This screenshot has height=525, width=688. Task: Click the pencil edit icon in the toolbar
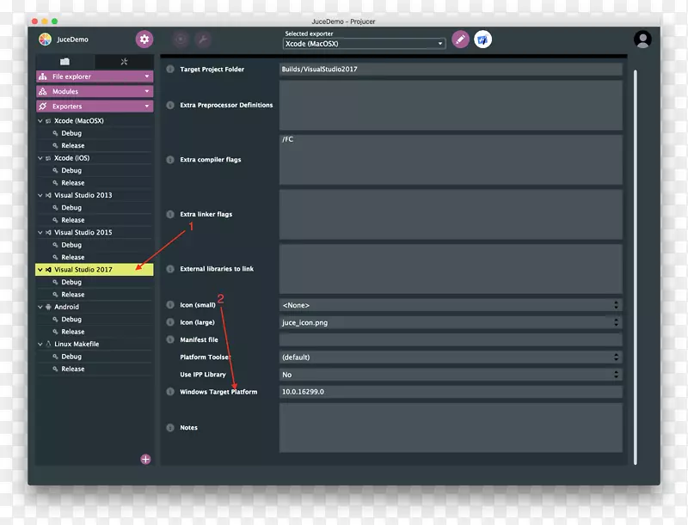[459, 39]
